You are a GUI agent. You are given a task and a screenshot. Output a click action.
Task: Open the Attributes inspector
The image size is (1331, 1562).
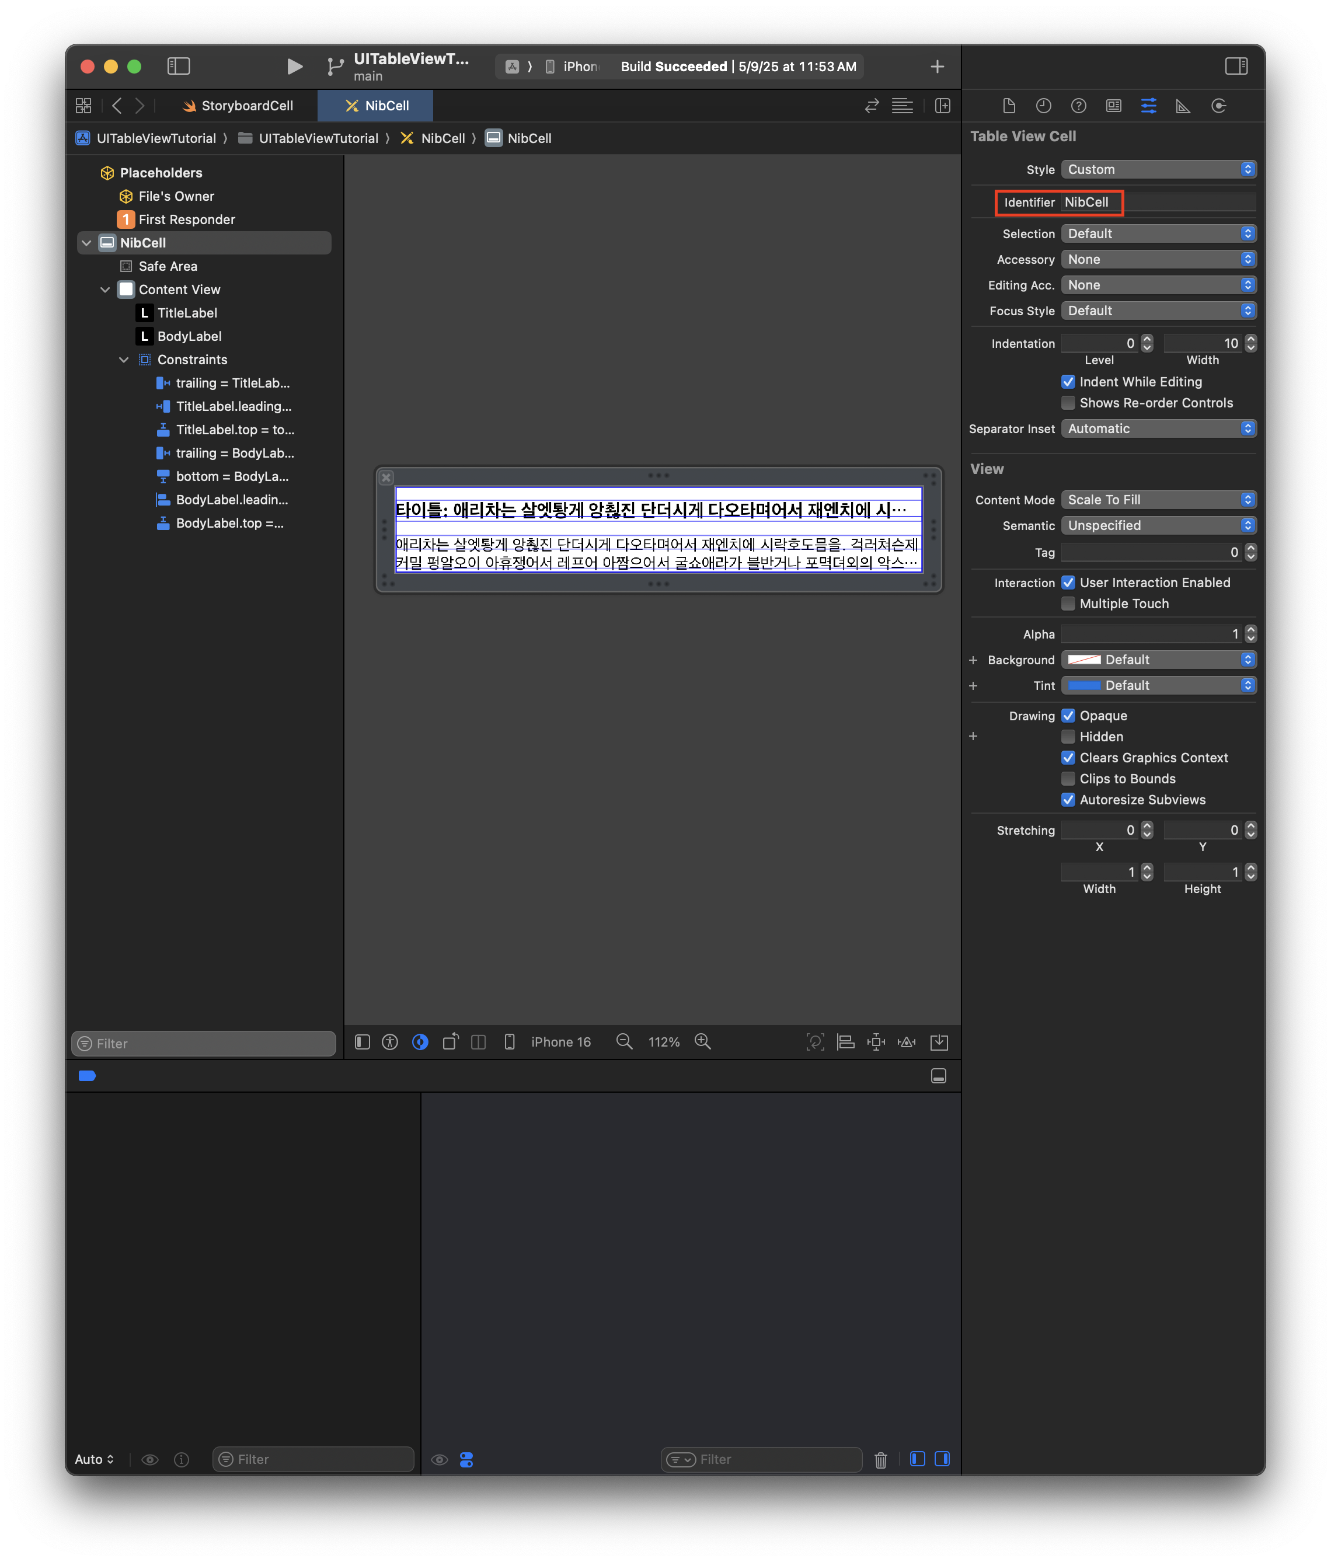pyautogui.click(x=1148, y=106)
